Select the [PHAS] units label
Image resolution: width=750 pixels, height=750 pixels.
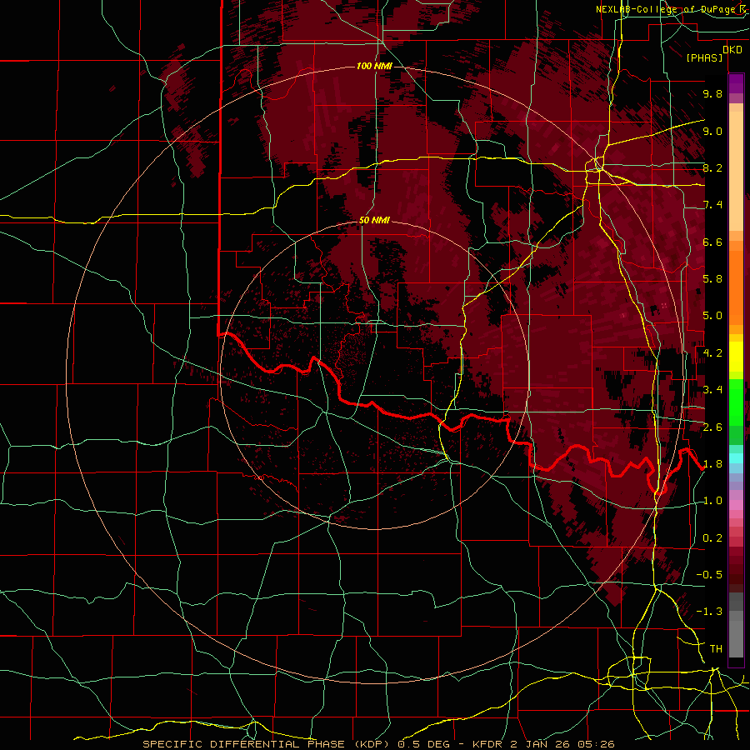pos(704,58)
